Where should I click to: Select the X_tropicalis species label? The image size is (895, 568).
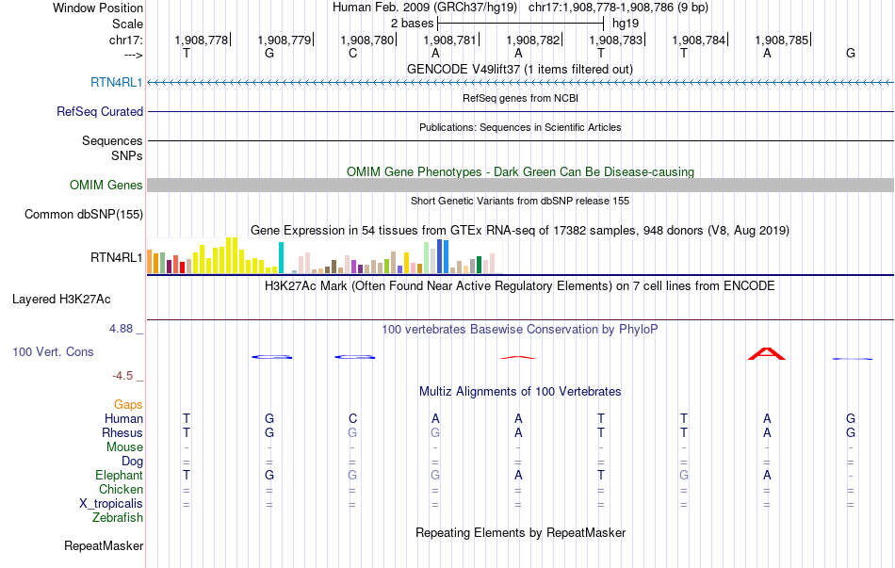(x=111, y=504)
